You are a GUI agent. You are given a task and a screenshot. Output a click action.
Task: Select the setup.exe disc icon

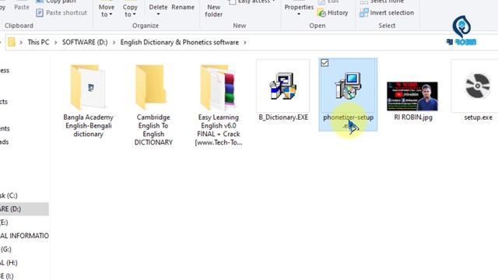coord(478,86)
